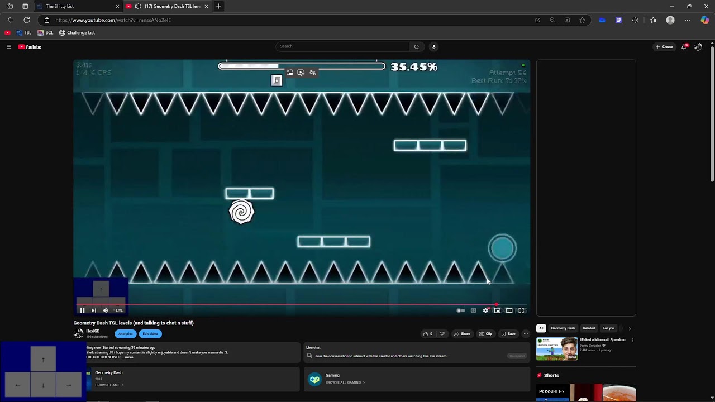Toggle the autoplay switch in player

[x=461, y=310]
